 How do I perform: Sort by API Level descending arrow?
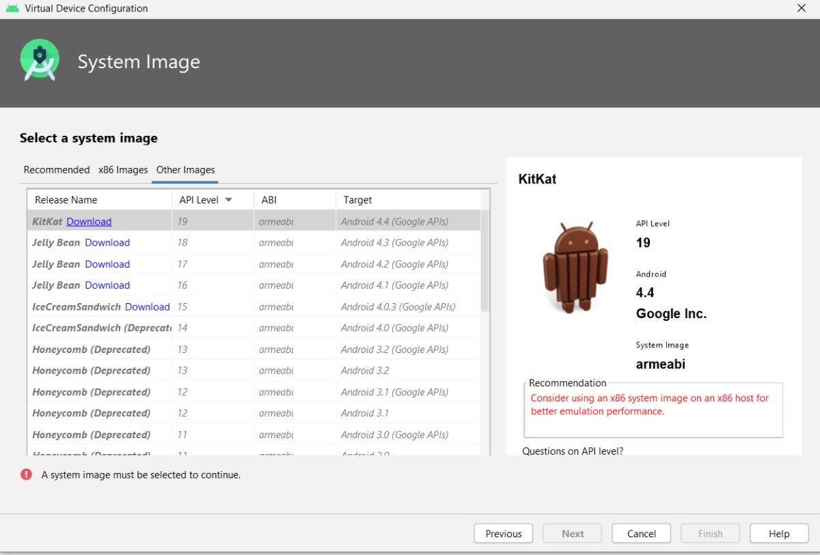point(229,200)
